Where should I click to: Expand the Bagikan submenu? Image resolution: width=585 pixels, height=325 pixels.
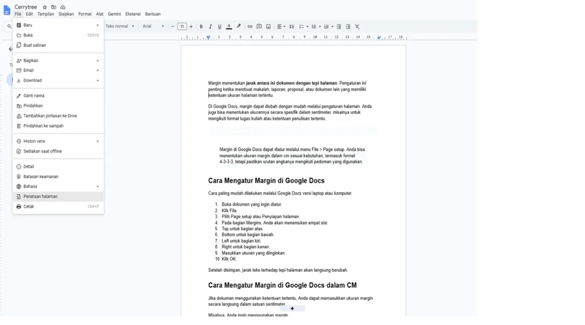(x=58, y=61)
